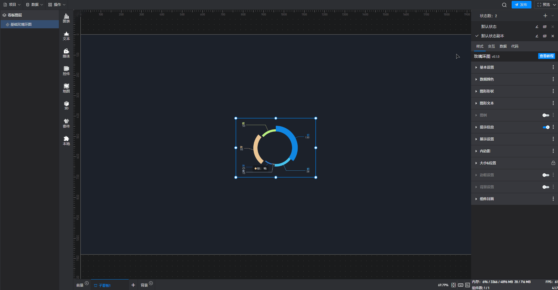
Task: Open the 项目 dropdown menu
Action: 12,5
